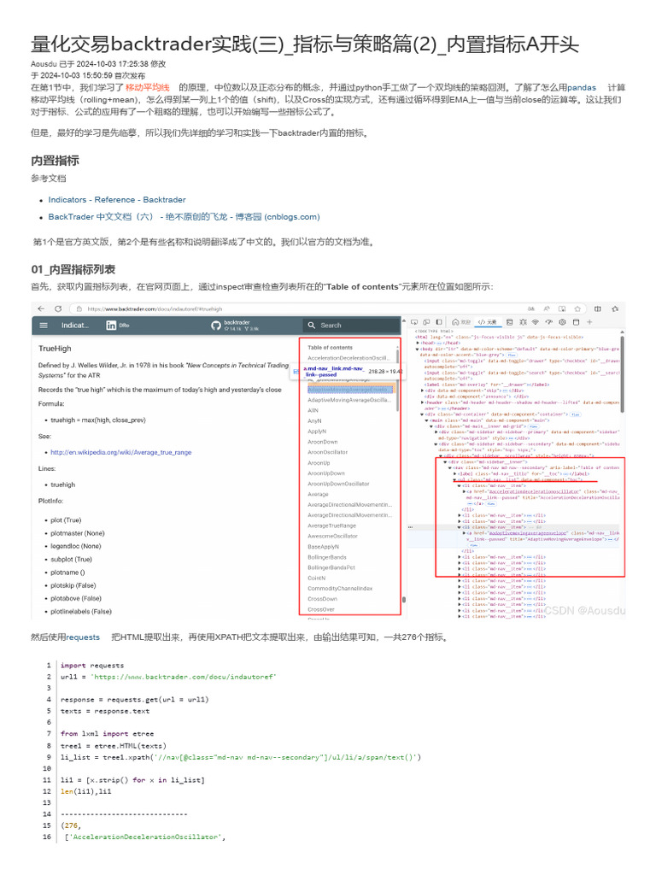Image resolution: width=656 pixels, height=875 pixels.
Task: Click the code line 'import requests'
Action: click(92, 665)
